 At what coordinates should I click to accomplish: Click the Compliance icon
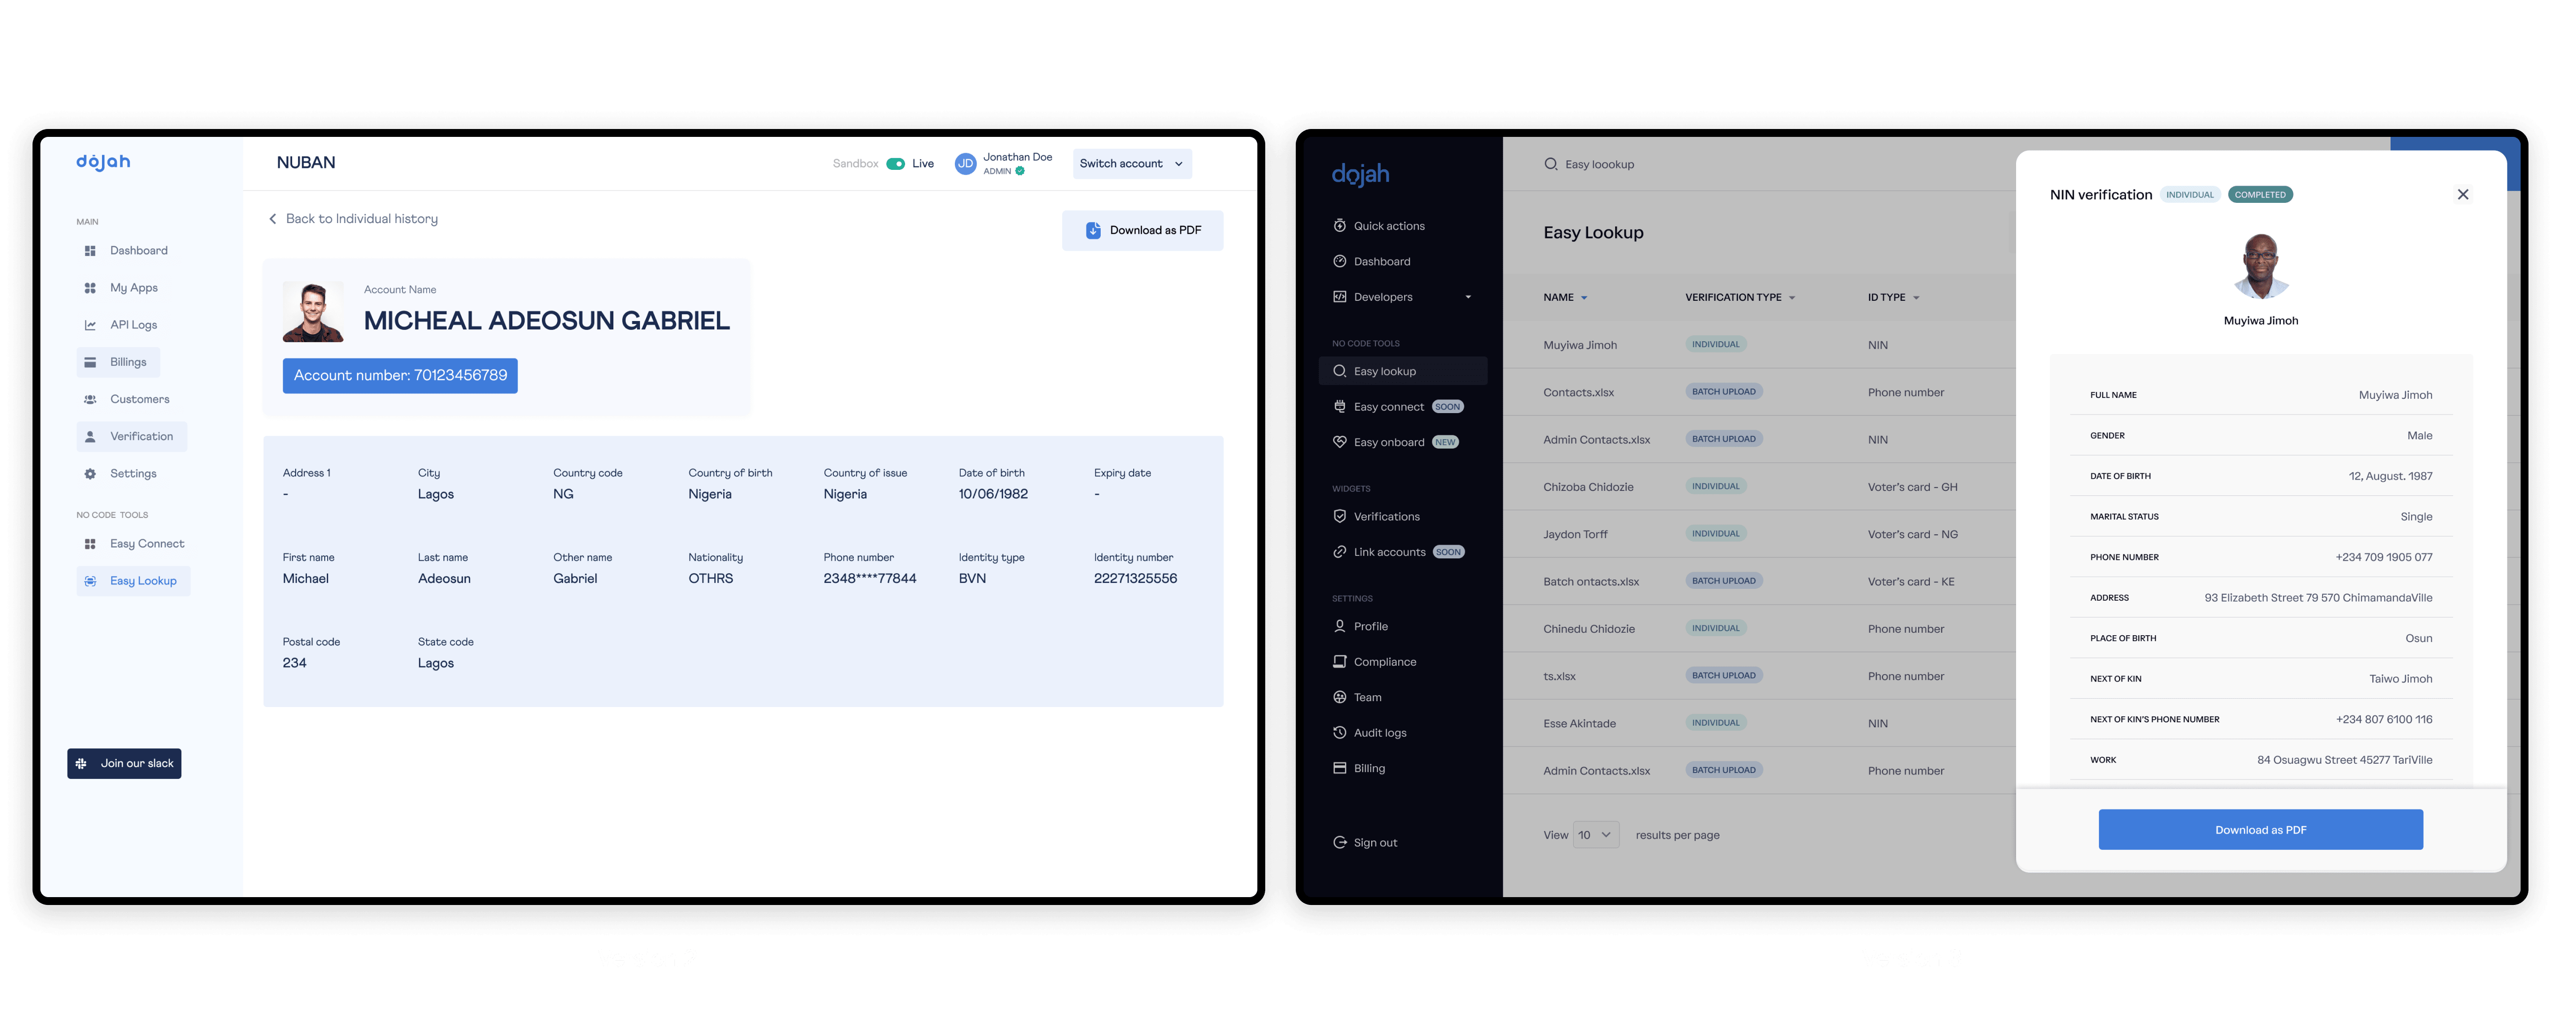(1340, 661)
